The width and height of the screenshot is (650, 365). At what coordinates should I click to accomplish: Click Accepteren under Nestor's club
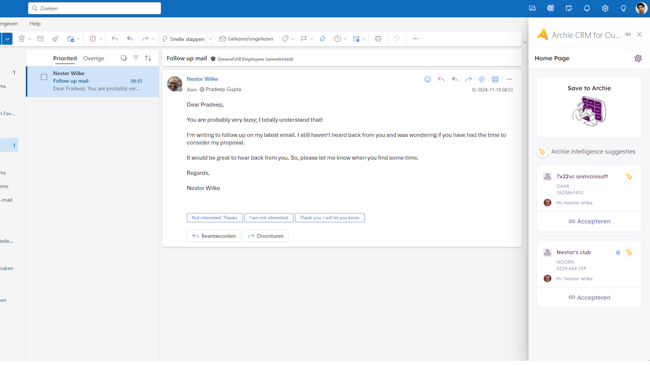pos(589,298)
